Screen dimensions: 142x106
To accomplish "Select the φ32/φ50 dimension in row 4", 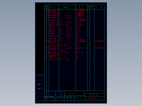I will [69, 18].
